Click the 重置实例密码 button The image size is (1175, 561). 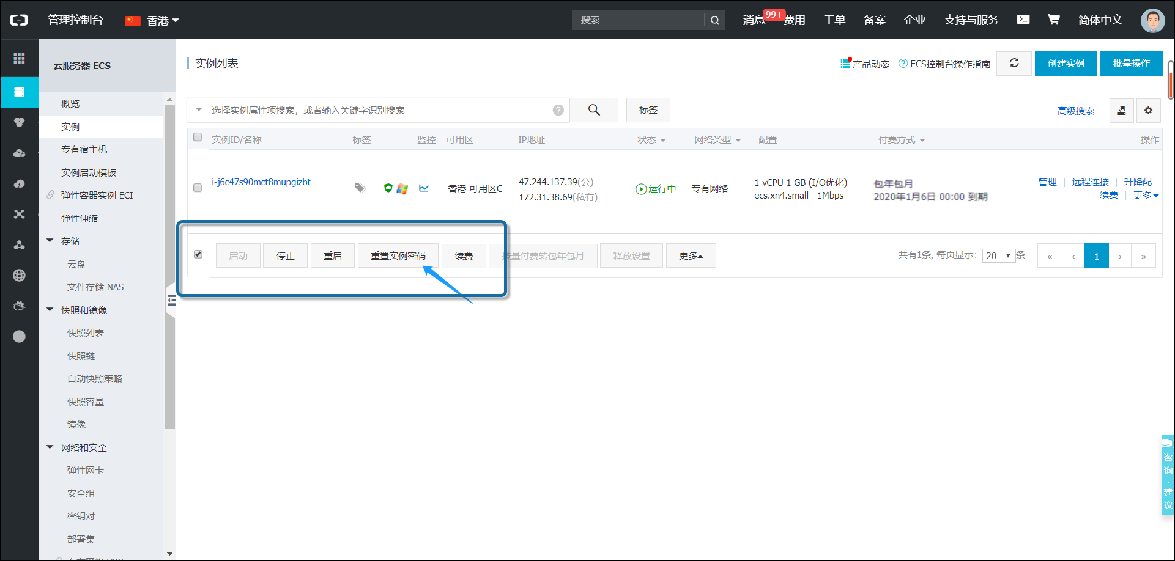[398, 255]
